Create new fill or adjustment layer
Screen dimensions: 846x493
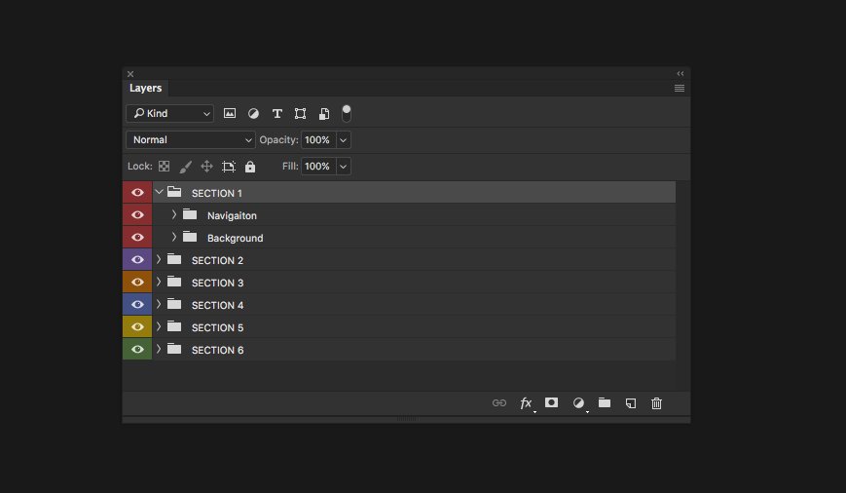[x=579, y=403]
